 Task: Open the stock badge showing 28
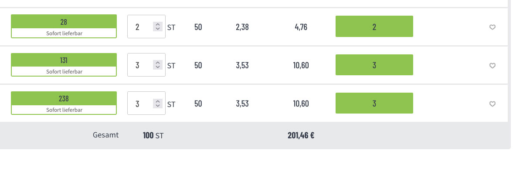tap(64, 26)
